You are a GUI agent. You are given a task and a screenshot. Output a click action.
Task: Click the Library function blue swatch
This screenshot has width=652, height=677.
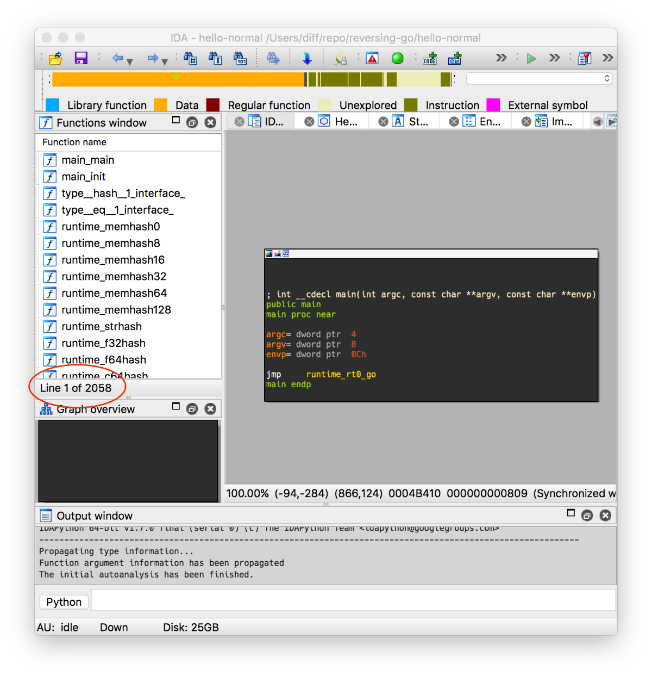pos(52,105)
